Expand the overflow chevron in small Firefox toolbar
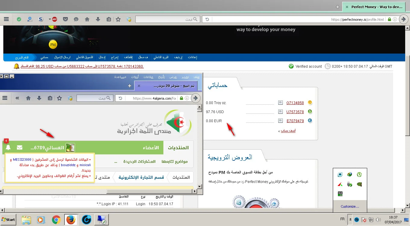410x226 pixels. [x=17, y=98]
